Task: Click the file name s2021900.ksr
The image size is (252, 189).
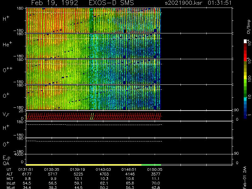Action: tap(184, 3)
